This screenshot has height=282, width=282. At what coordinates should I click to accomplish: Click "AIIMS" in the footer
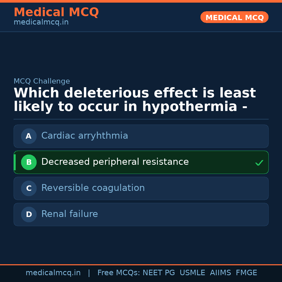point(220,273)
